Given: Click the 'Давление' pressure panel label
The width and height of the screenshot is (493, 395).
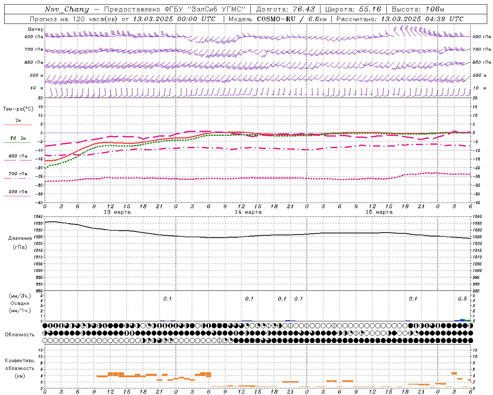Looking at the screenshot, I should coord(20,238).
